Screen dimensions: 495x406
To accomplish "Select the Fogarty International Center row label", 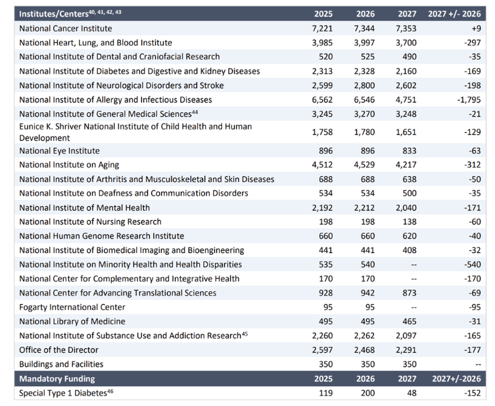I will [72, 307].
